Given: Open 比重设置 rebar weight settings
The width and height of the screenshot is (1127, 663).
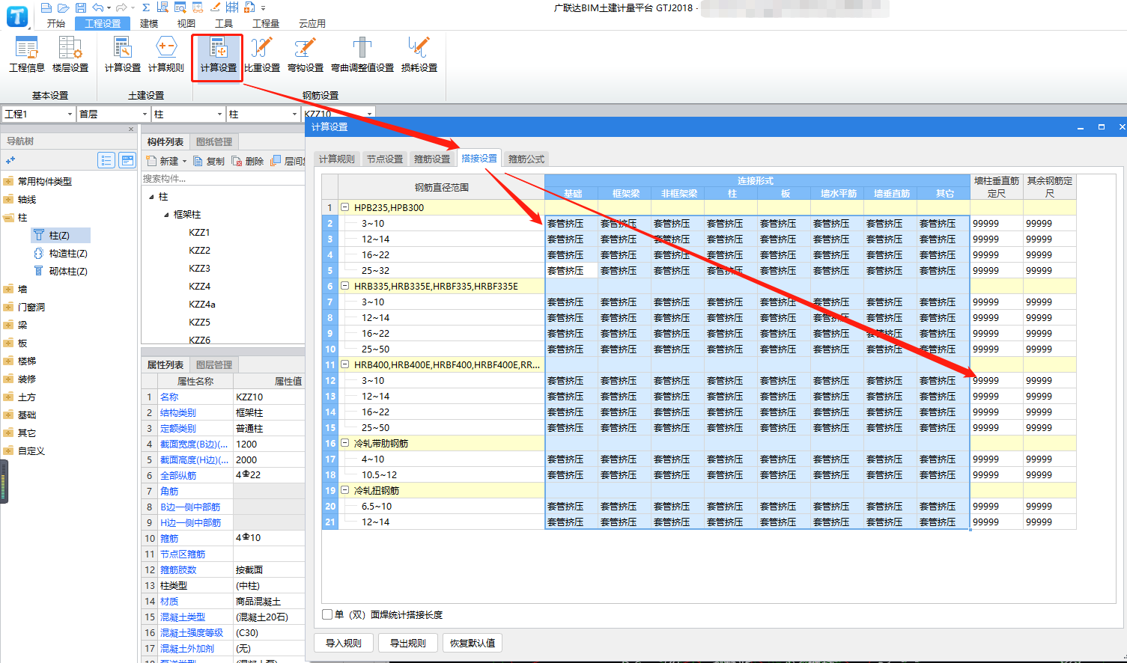Looking at the screenshot, I should (262, 55).
